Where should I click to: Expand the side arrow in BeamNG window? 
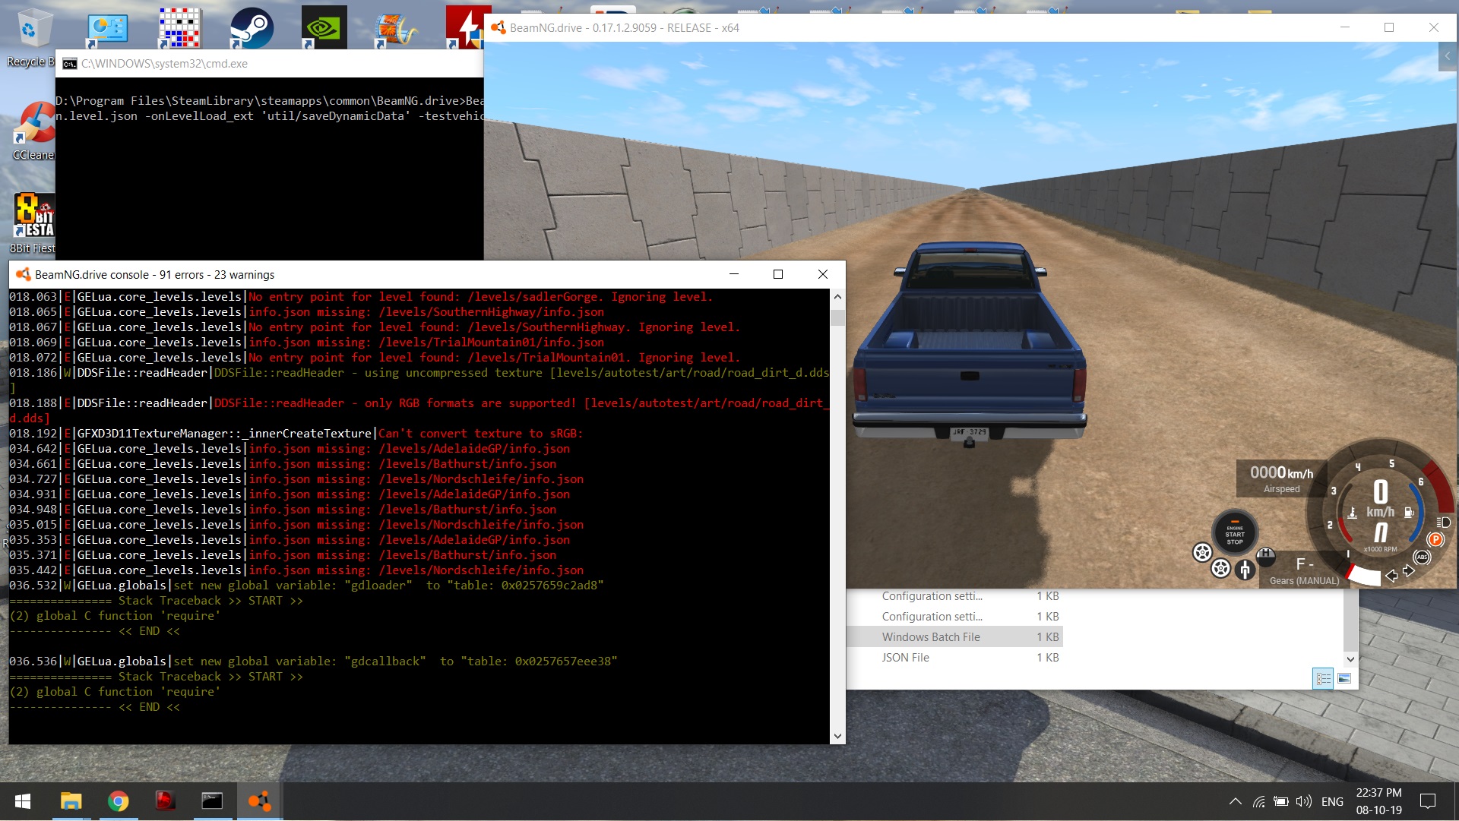(1448, 55)
